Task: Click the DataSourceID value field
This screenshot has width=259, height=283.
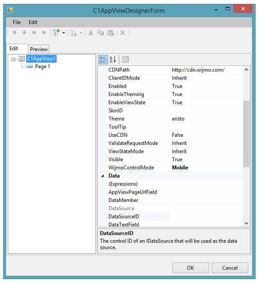Action: click(x=207, y=217)
